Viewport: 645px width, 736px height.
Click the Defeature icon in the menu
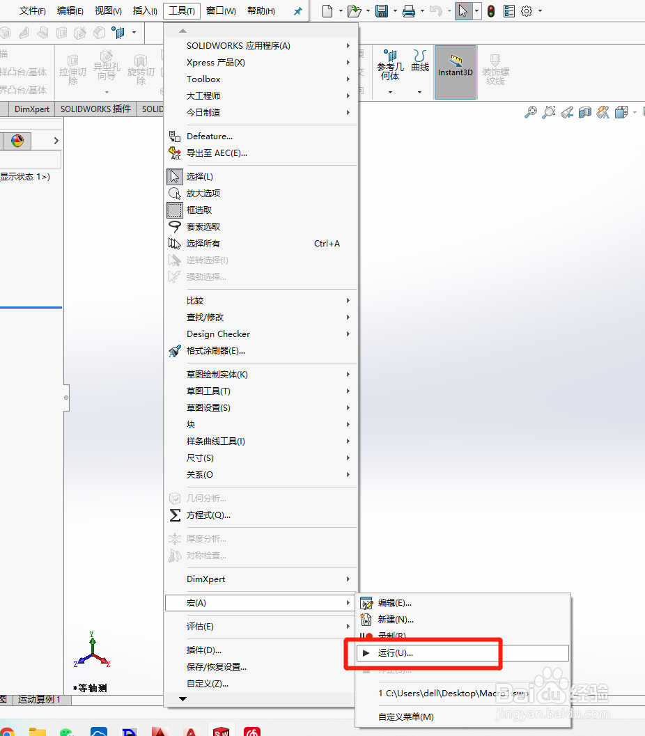coord(175,136)
